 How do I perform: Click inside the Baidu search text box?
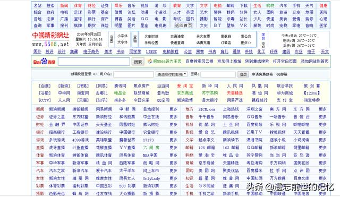(x=94, y=62)
